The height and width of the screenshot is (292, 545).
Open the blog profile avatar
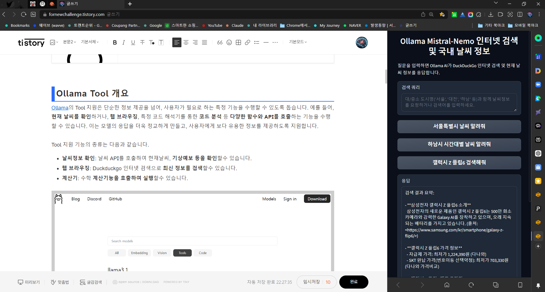point(362,42)
